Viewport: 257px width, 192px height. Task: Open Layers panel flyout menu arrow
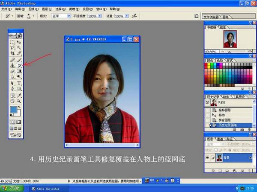click(254, 139)
